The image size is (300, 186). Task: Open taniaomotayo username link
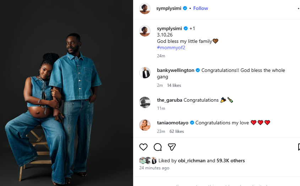[173, 123]
